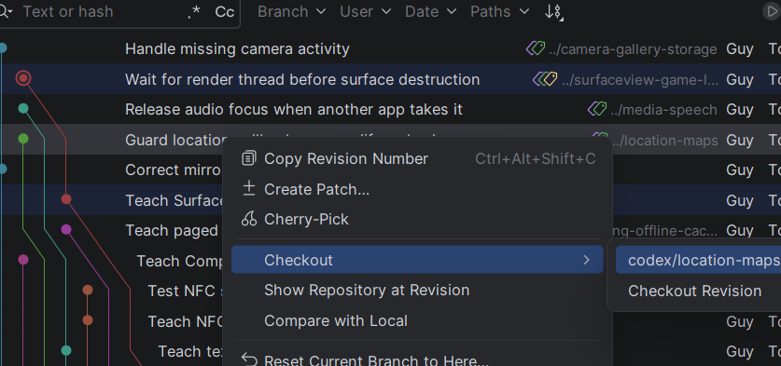
Task: Toggle match case Cc button
Action: 225,12
